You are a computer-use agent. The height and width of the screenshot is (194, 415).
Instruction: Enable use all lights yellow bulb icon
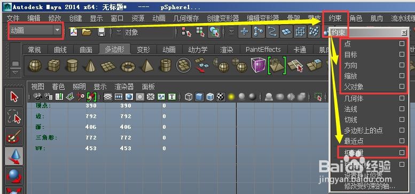coord(231,97)
